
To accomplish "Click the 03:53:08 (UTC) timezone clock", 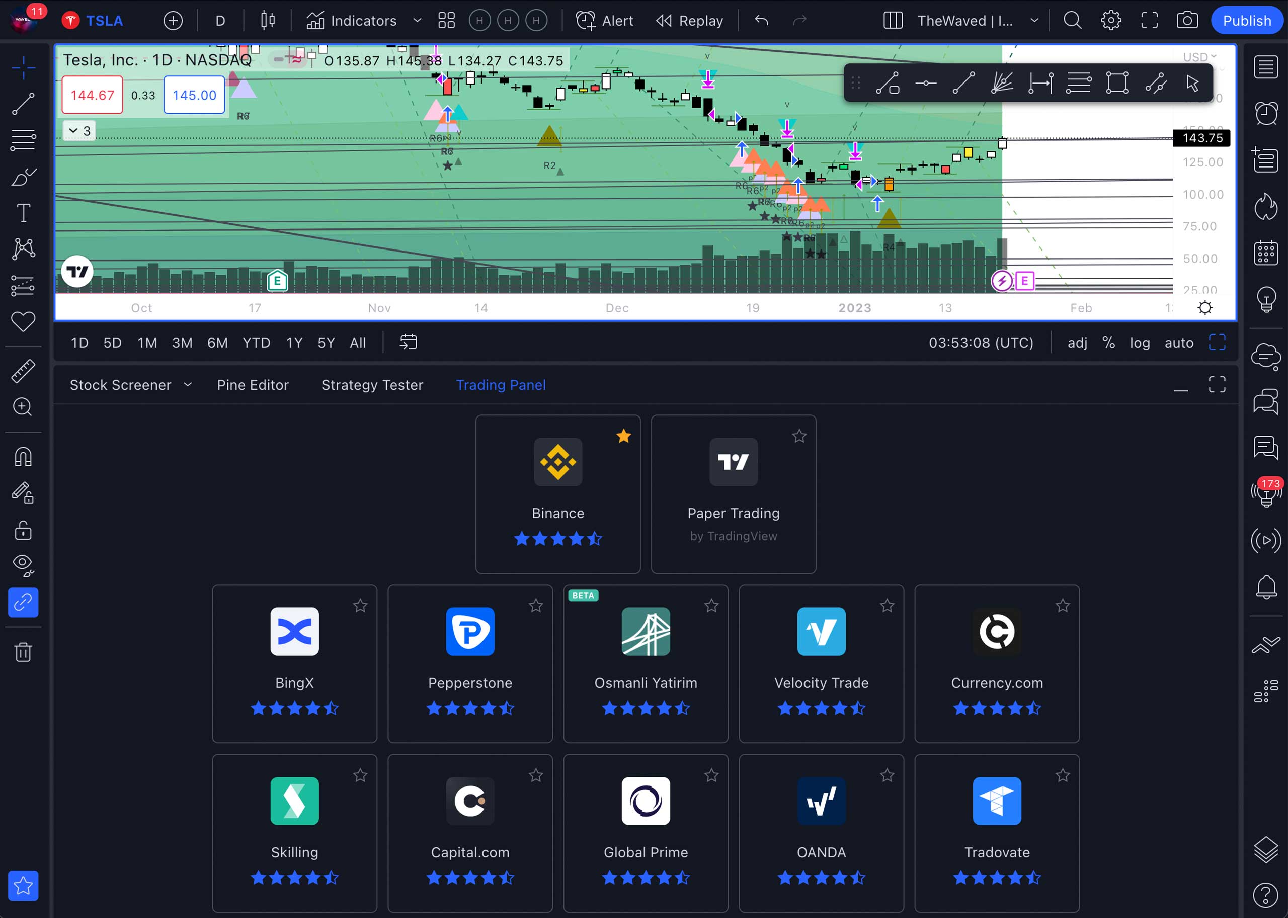I will [x=981, y=343].
